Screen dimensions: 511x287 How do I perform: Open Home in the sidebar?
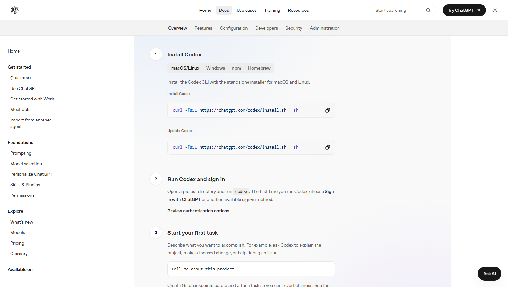pos(14,51)
